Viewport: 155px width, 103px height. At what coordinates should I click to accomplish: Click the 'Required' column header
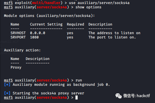click(x=75, y=24)
